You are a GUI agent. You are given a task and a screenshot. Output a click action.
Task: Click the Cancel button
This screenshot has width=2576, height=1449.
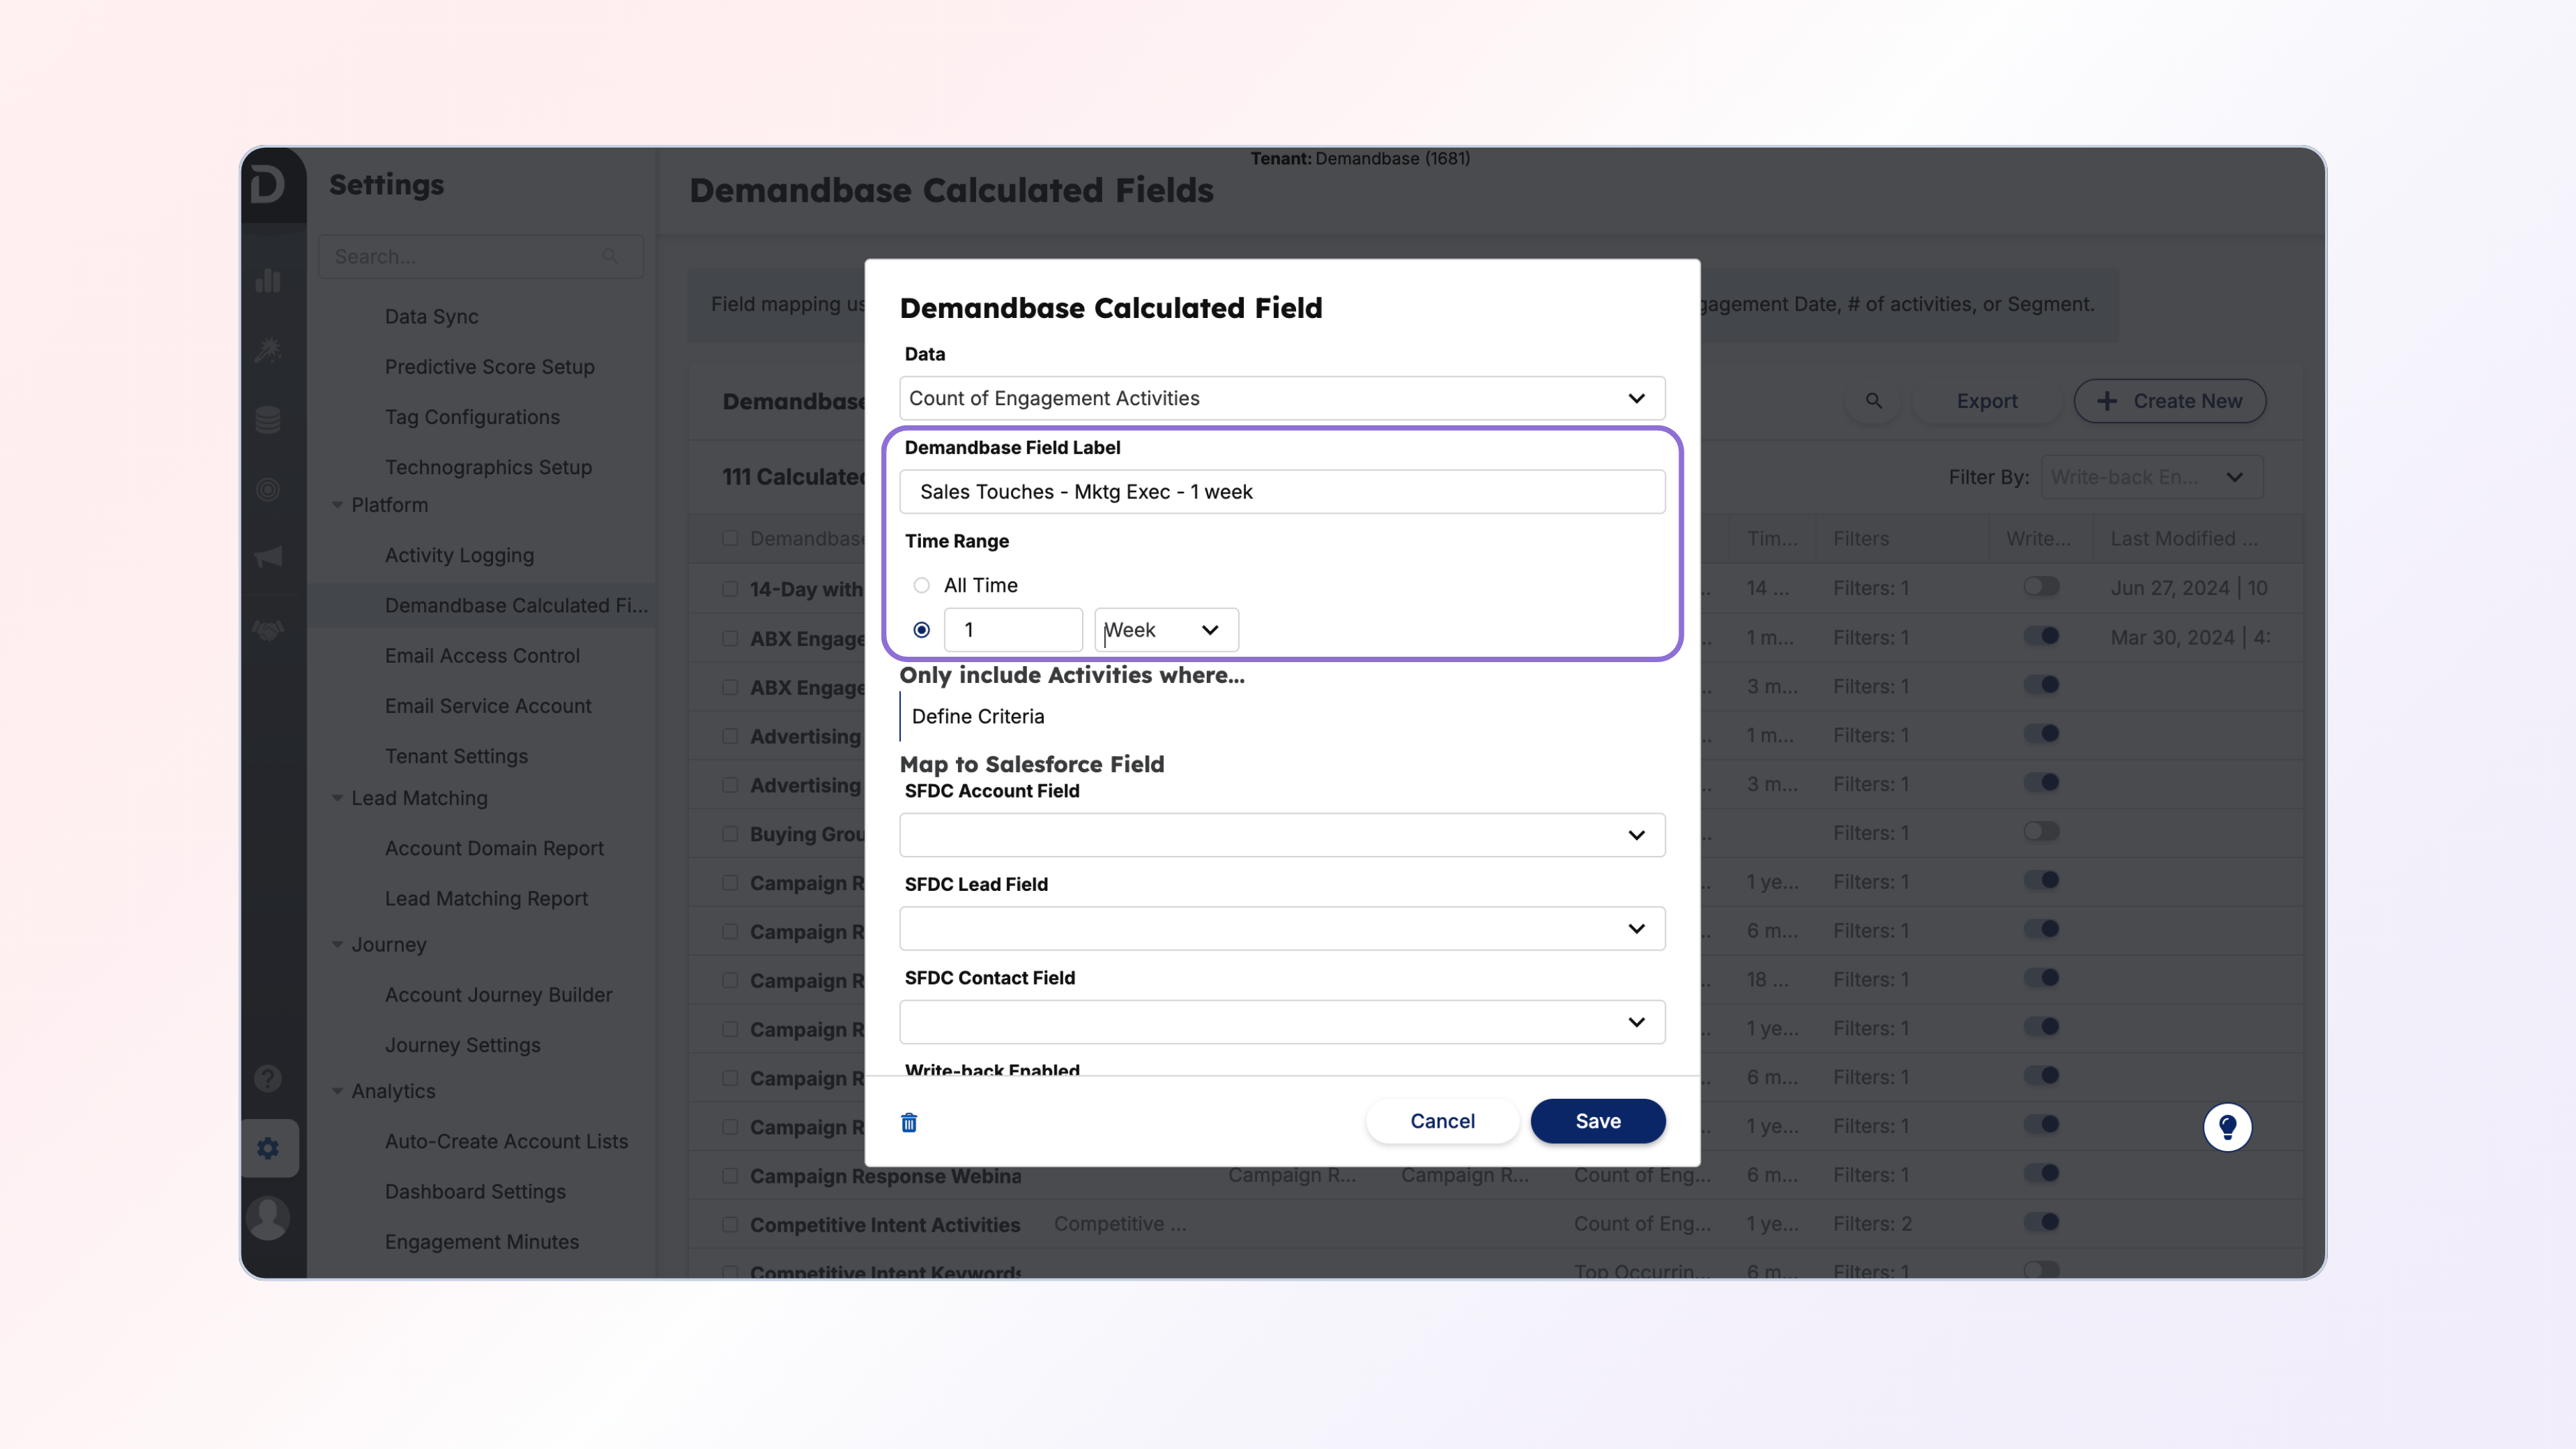click(1442, 1121)
